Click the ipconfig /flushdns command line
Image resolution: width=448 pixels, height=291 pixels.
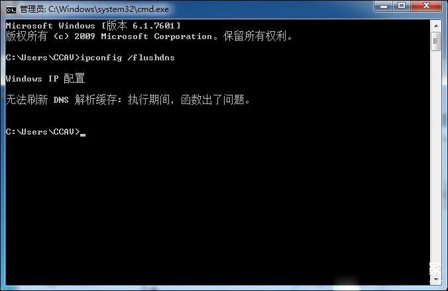point(90,58)
